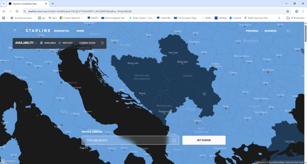Open the Chrome profile icon

296,11
